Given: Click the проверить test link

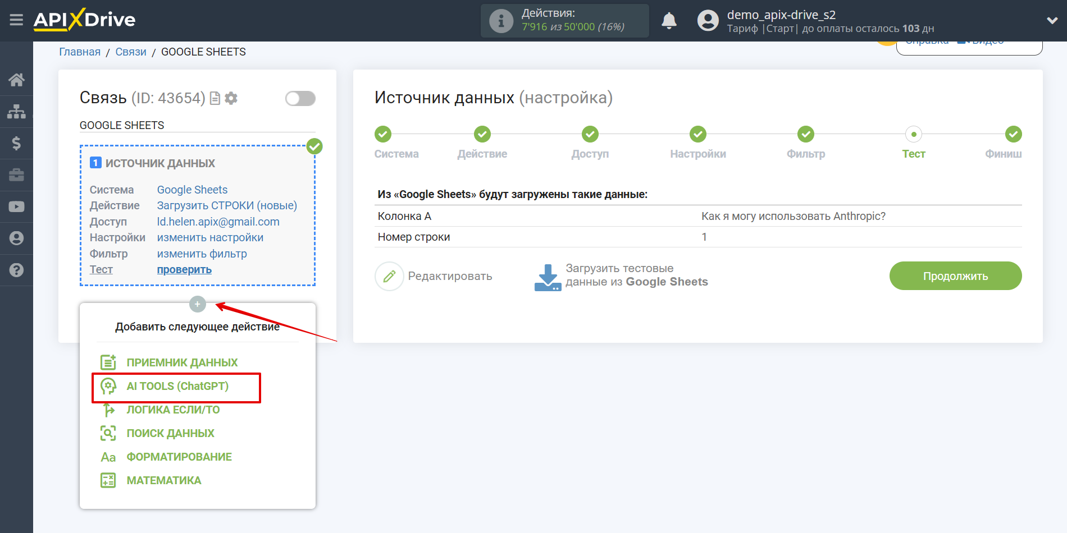Looking at the screenshot, I should tap(184, 269).
